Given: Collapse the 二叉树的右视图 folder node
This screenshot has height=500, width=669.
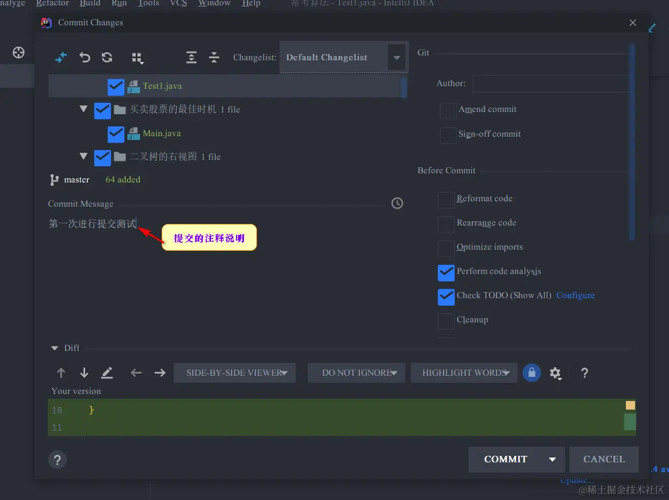Looking at the screenshot, I should [83, 157].
